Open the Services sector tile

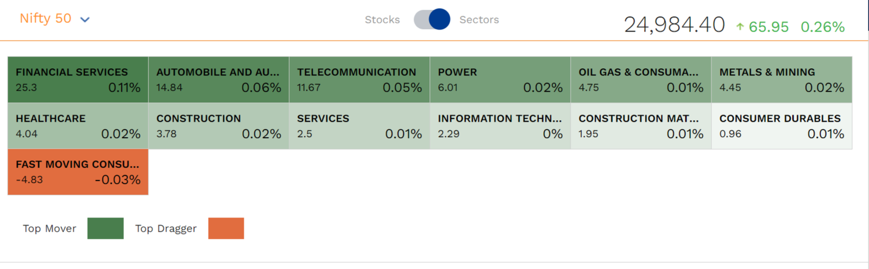pyautogui.click(x=359, y=126)
